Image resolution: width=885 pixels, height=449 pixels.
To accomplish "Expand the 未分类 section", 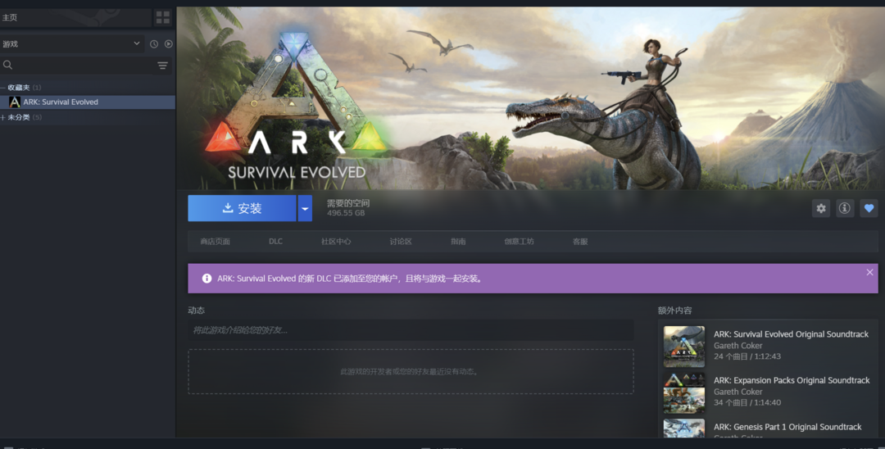I will pos(2,117).
